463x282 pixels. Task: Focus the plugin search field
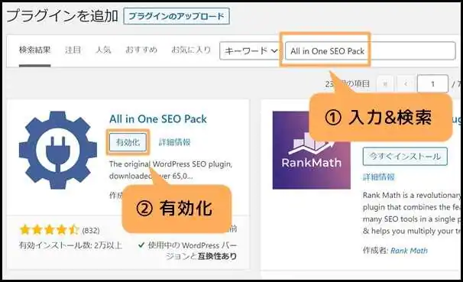pos(371,50)
